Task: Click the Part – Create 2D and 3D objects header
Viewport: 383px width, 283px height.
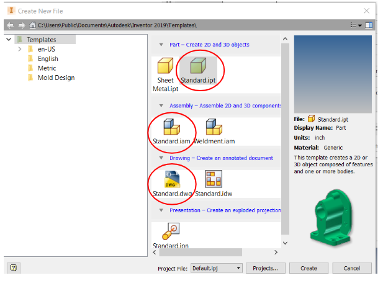Action: click(x=209, y=45)
